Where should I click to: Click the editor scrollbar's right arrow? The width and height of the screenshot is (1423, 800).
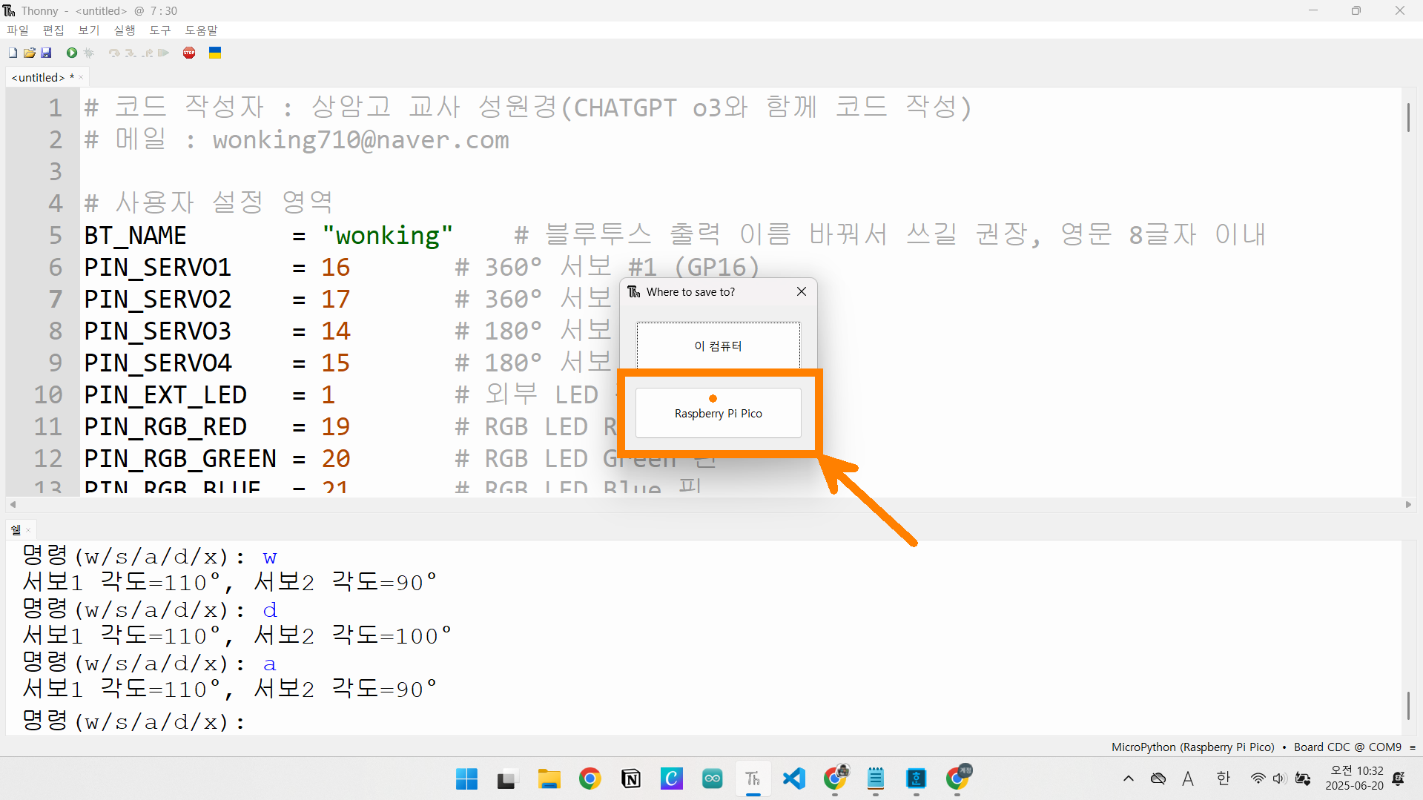point(1408,504)
